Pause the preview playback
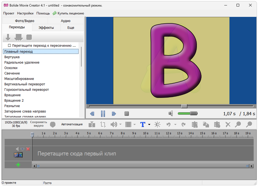Viewport: 258px width, 187px height. click(103, 114)
